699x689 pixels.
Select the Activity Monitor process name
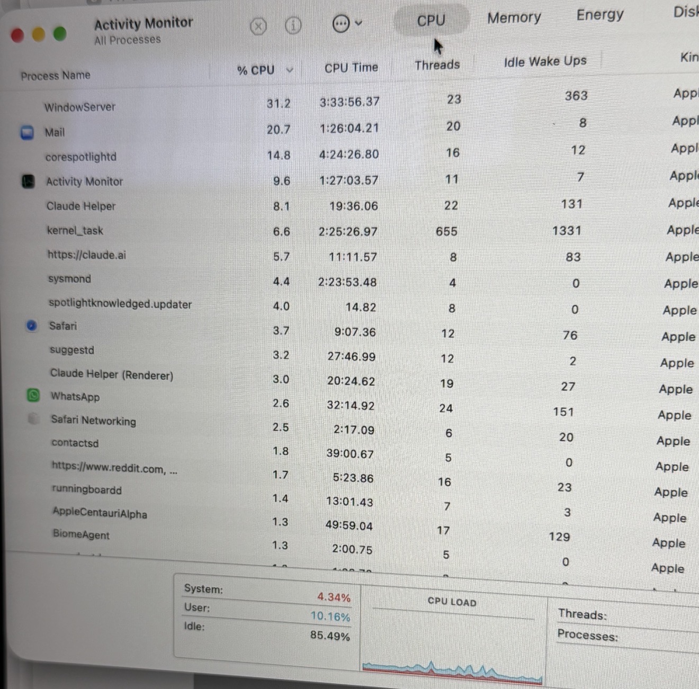(85, 182)
